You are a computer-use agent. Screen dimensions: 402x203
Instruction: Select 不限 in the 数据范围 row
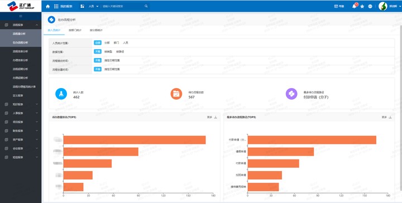[x=98, y=51]
